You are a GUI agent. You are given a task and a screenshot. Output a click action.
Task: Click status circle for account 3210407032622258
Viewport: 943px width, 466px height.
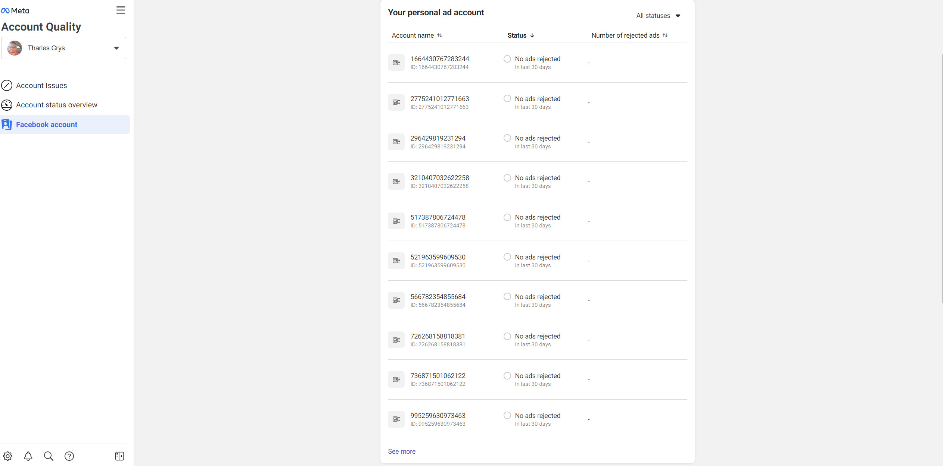click(x=507, y=178)
